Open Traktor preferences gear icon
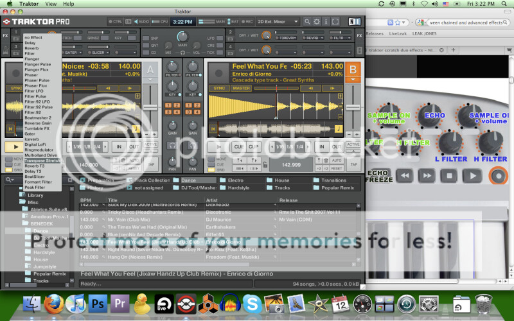514x321 pixels. coord(316,22)
